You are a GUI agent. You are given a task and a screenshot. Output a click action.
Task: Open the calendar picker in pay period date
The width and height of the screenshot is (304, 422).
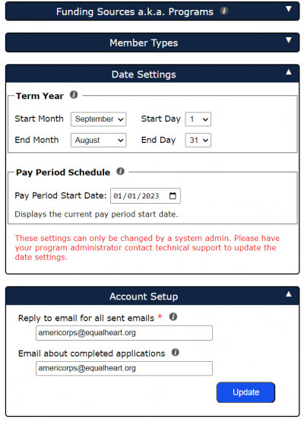coord(173,195)
